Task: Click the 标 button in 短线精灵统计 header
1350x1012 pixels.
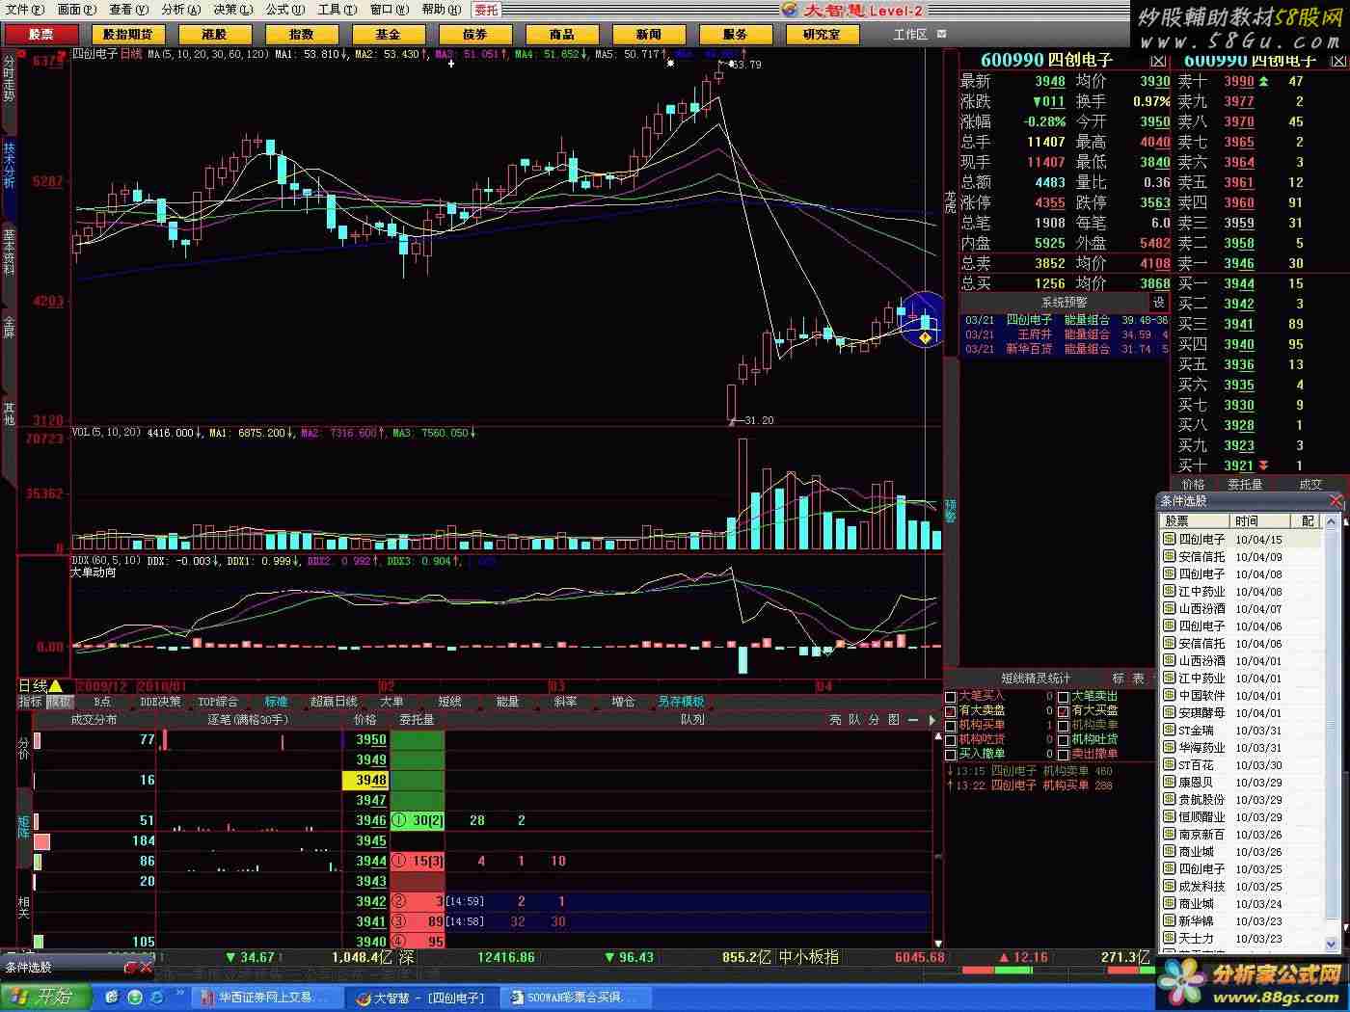Action: coord(1119,679)
